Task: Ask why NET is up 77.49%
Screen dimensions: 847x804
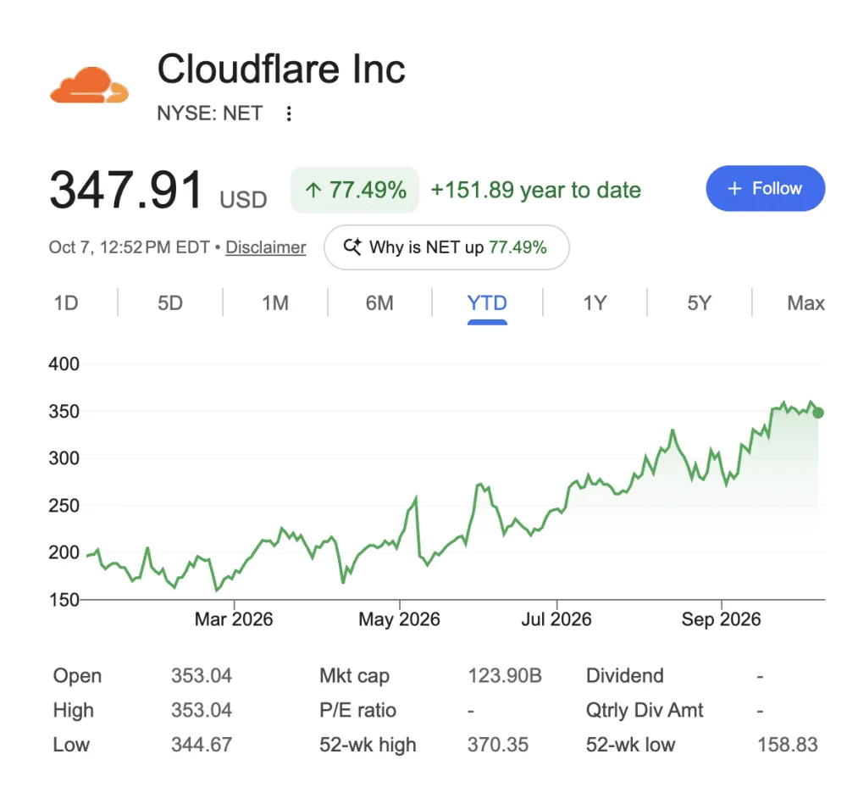Action: pos(446,247)
